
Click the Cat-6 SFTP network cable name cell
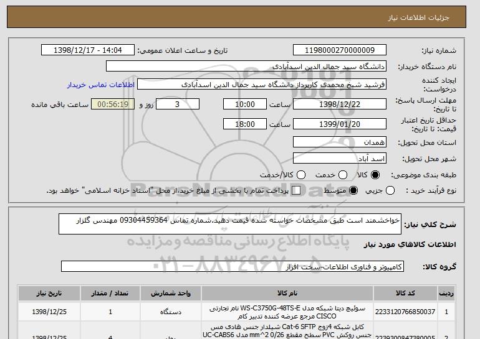point(287,331)
